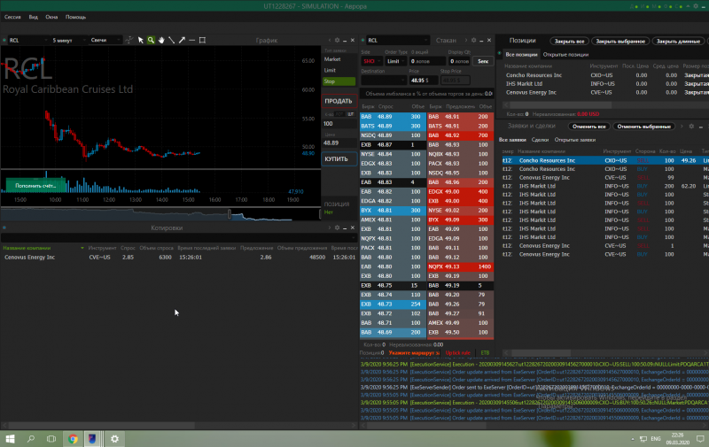The height and width of the screenshot is (447, 709).
Task: Select the rectangle drawing tool on chart
Action: click(202, 40)
